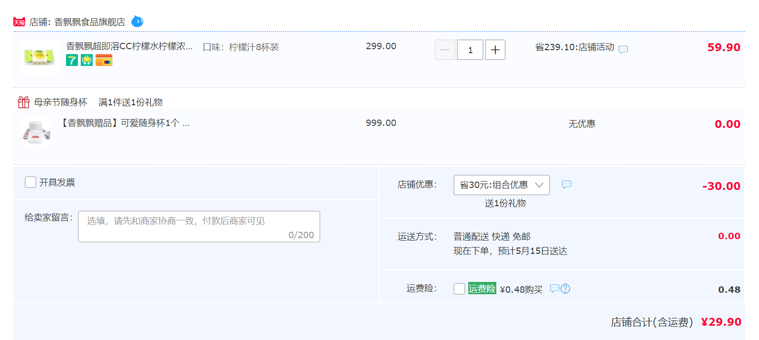Click the lemon drink product thumbnail
Viewport: 759px width, 340px height.
[39, 58]
